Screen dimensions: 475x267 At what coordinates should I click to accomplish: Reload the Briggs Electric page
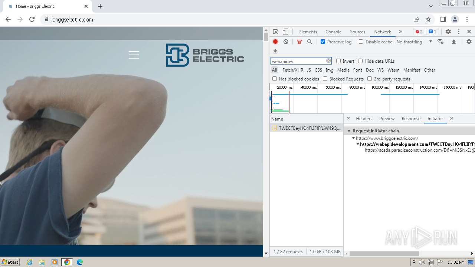coord(32,19)
